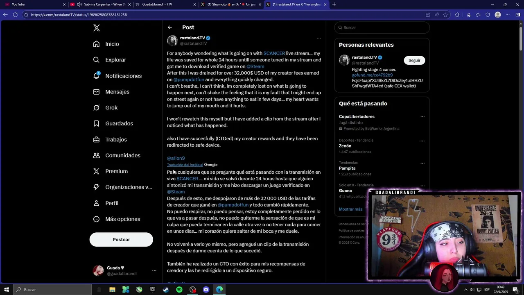Expand Más opciones in the sidebar
The width and height of the screenshot is (524, 295).
[x=117, y=219]
